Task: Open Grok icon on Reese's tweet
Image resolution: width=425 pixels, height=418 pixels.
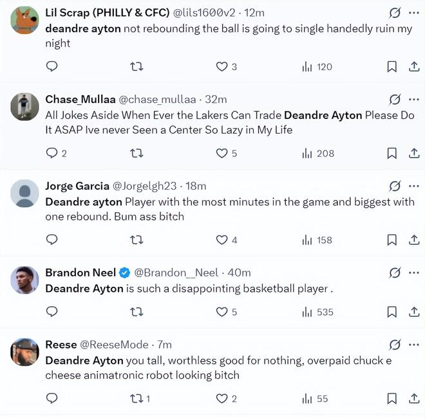Action: click(395, 345)
